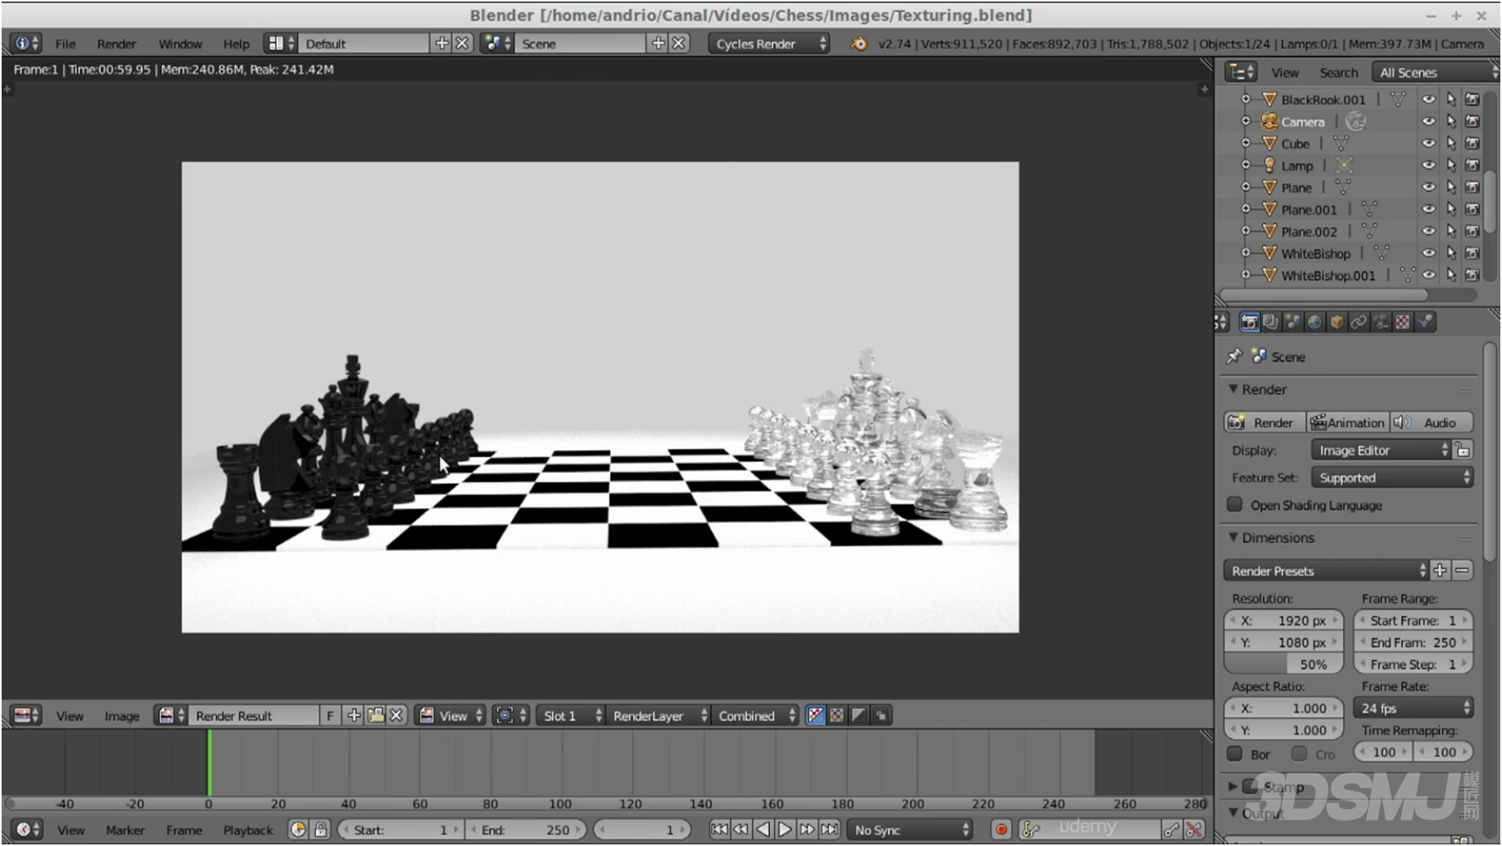Open the Window menu

[x=180, y=43]
